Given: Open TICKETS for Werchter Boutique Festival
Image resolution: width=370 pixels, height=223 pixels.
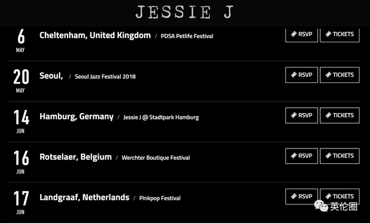Looking at the screenshot, I should [x=339, y=156].
